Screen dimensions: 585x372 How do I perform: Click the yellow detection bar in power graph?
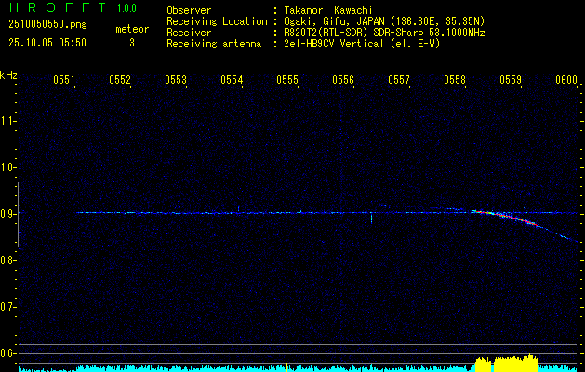507,363
